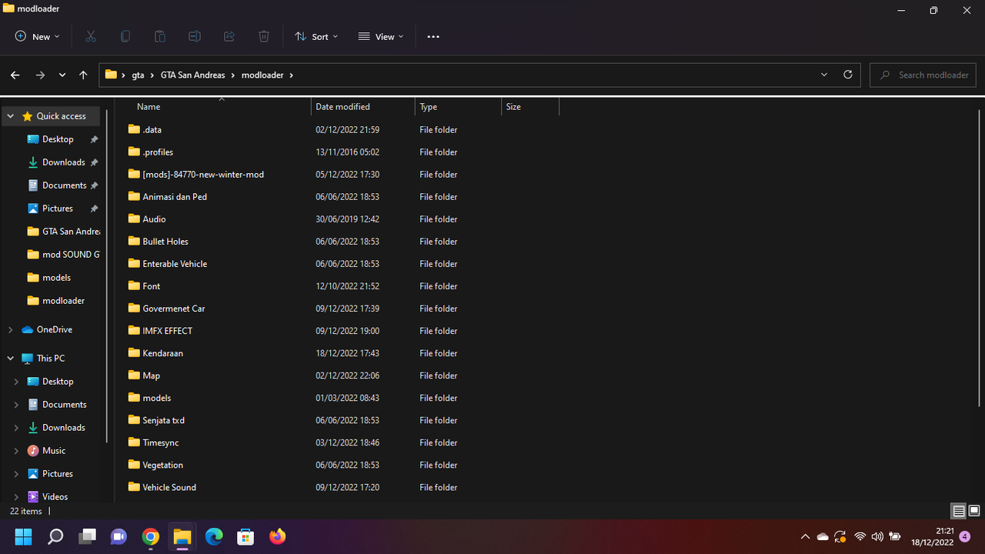
Task: Go back with the left arrow
Action: (15, 75)
